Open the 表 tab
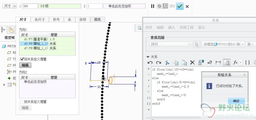 click(69, 20)
